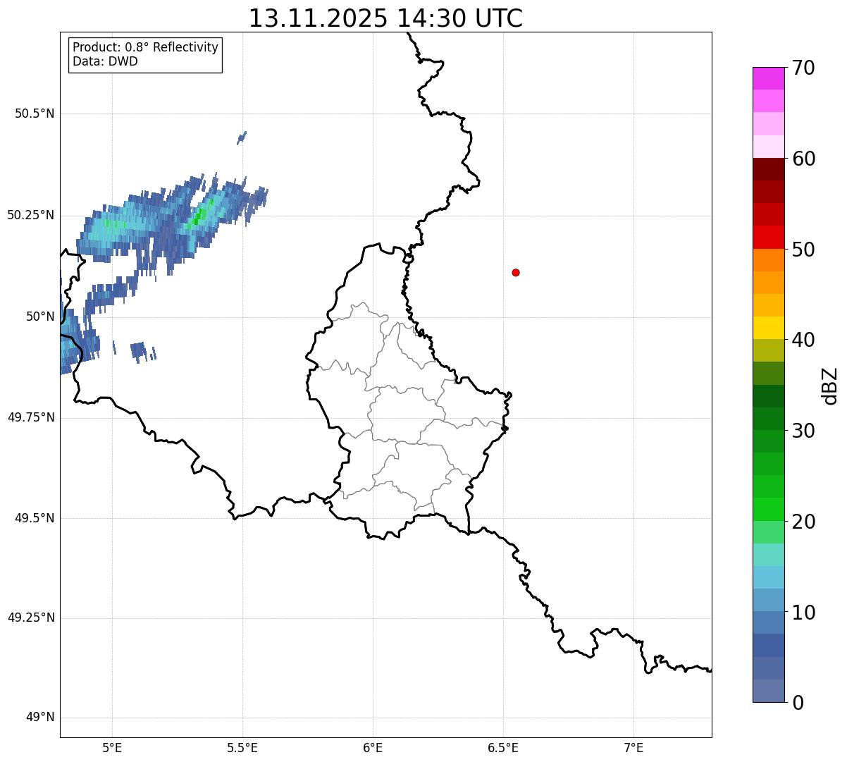Image resolution: width=847 pixels, height=762 pixels.
Task: Click the 49.25°N latitude label
Action: (30, 618)
